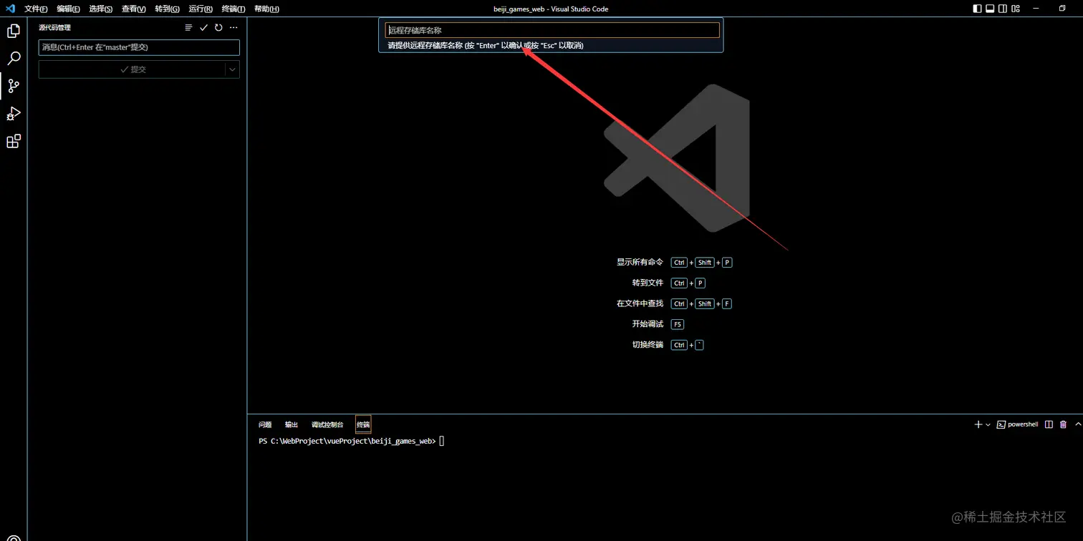Click the 源代码管理 panel title

55,27
